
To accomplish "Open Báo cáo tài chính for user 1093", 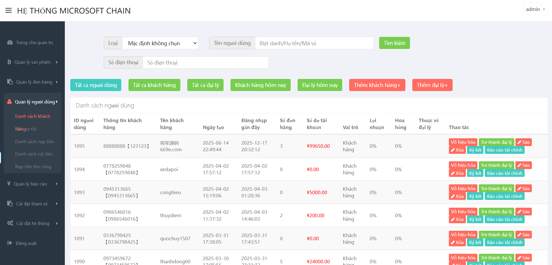I will pos(504,196).
